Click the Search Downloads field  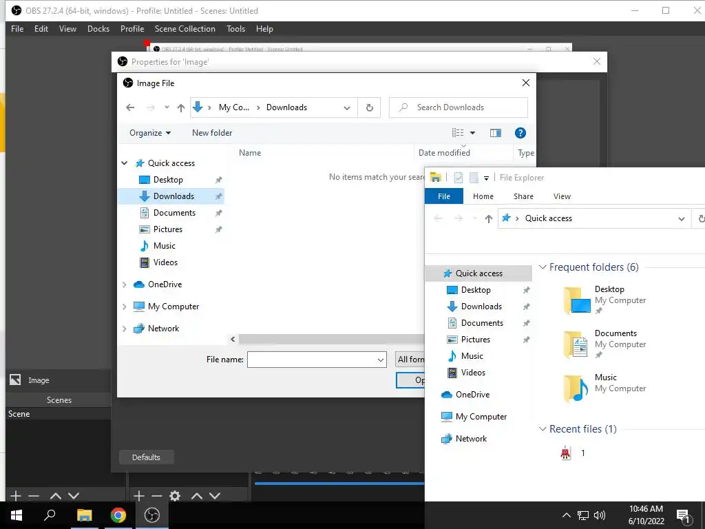(458, 107)
